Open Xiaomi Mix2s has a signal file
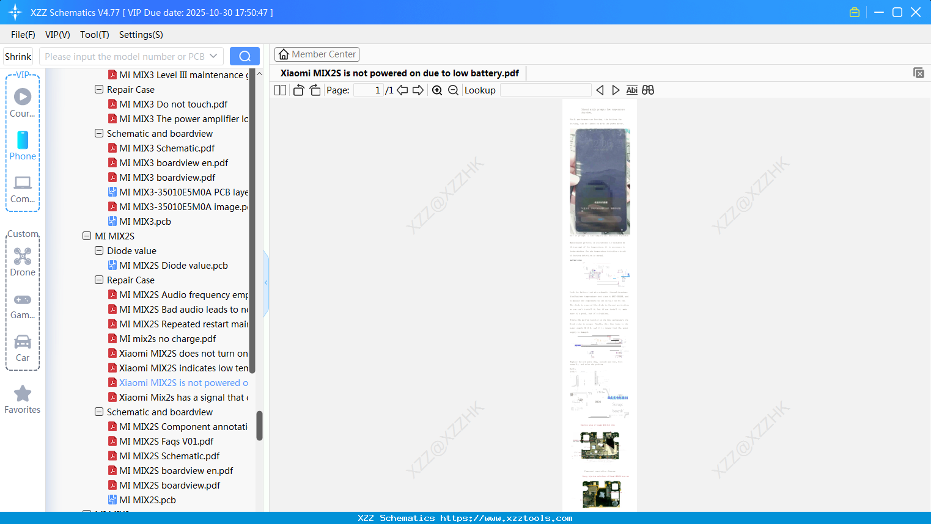Image resolution: width=931 pixels, height=524 pixels. (183, 397)
